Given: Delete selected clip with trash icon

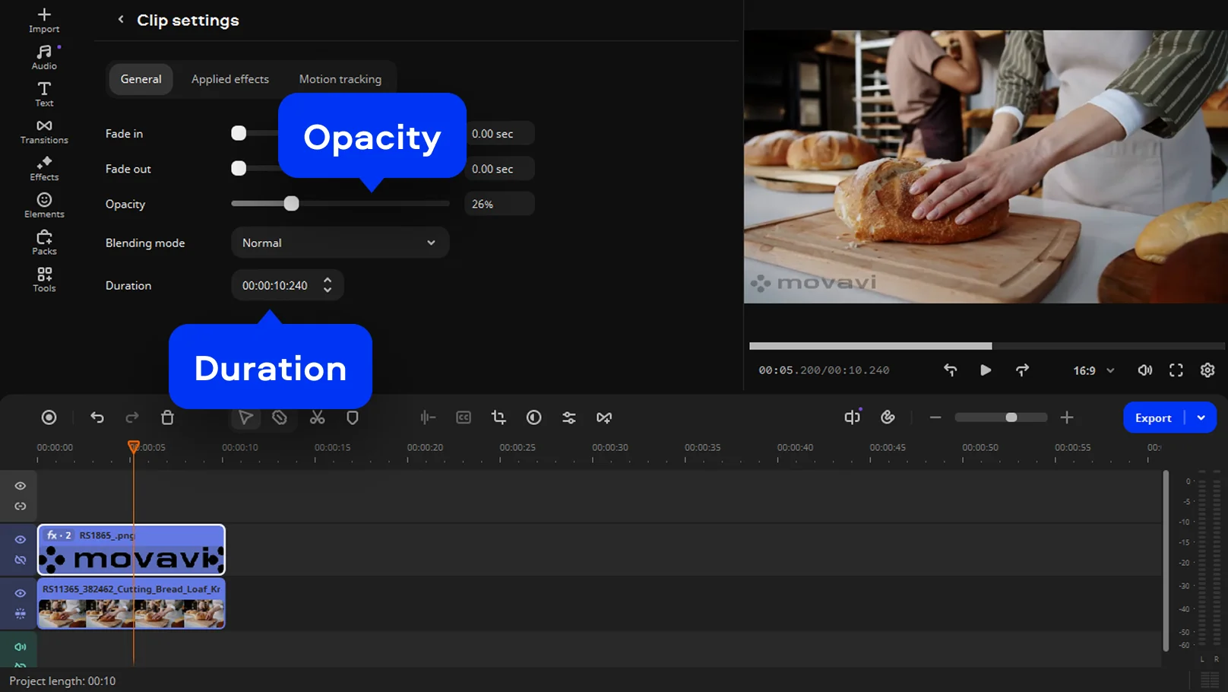Looking at the screenshot, I should [167, 417].
